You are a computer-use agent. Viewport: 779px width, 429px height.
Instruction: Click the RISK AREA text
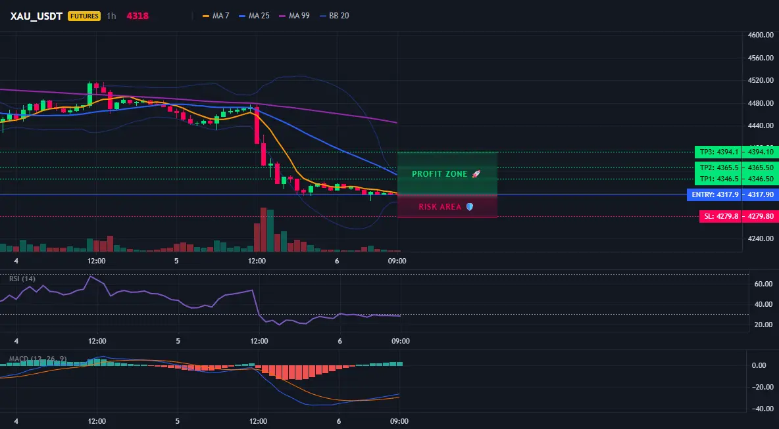[440, 207]
